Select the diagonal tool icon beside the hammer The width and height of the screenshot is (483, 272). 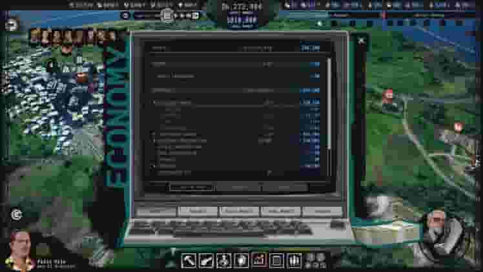click(206, 260)
